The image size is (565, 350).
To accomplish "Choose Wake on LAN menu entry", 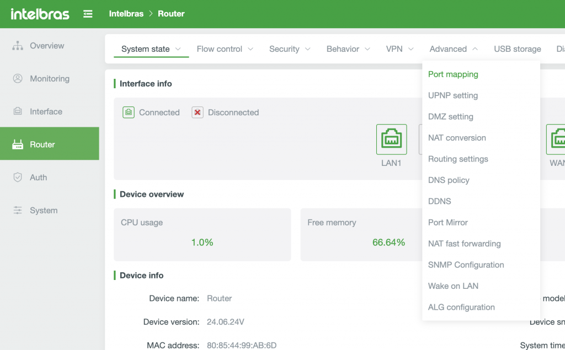I will [453, 286].
